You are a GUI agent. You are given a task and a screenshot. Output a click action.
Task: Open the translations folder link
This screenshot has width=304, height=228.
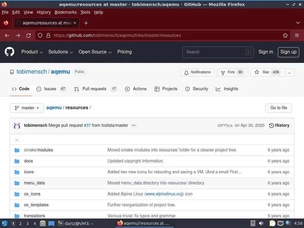click(34, 216)
